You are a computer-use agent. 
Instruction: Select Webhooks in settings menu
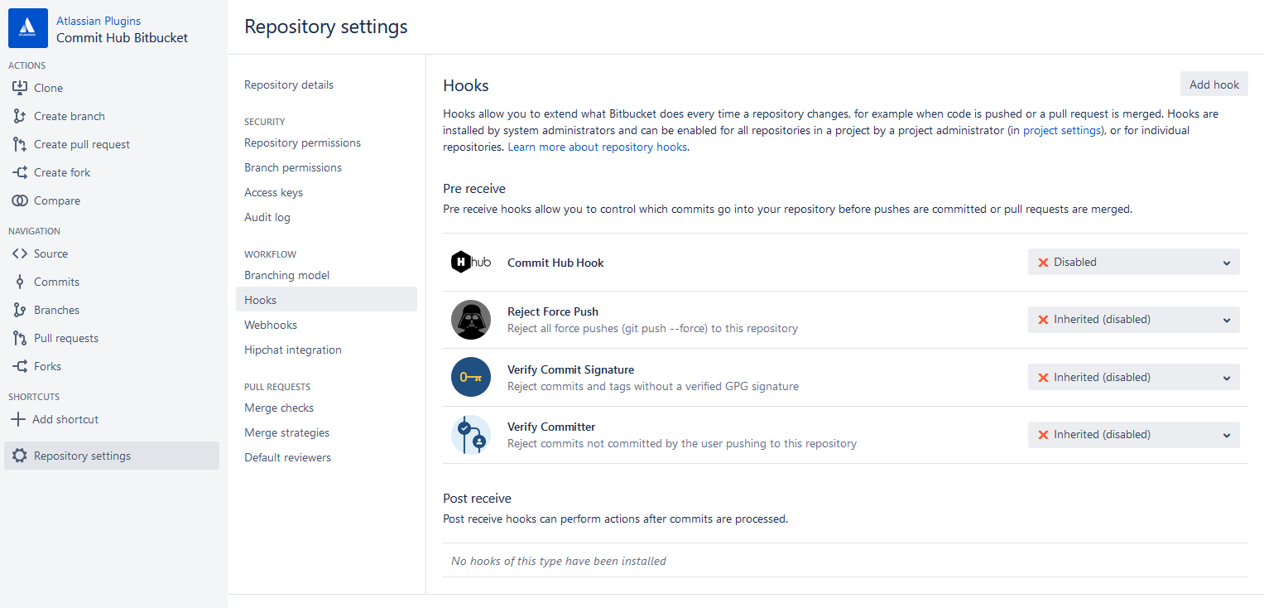click(271, 325)
